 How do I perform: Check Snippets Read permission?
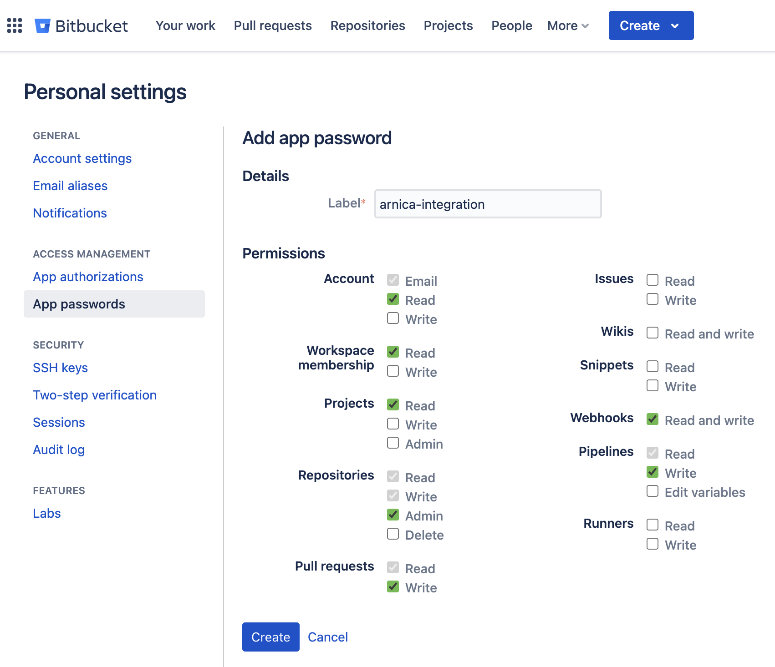pos(653,367)
